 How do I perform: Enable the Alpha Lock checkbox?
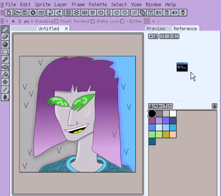[x=122, y=21]
